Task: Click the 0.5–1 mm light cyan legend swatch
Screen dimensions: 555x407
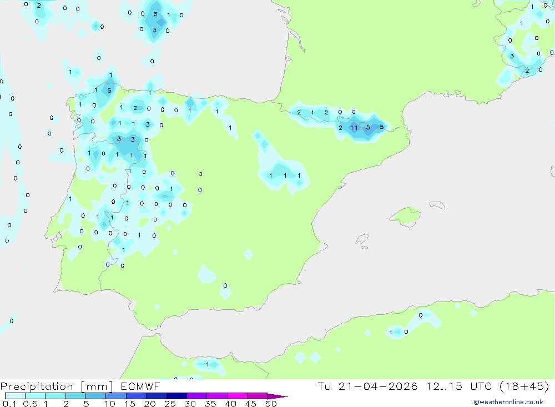Action: 36,396
